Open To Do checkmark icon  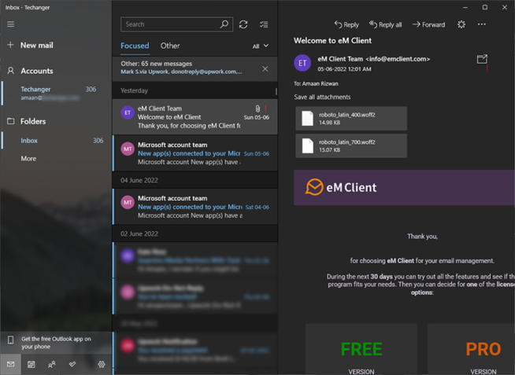[x=72, y=364]
